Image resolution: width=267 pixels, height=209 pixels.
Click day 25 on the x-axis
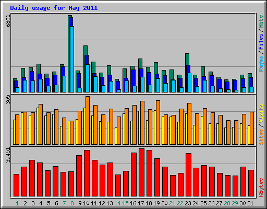click(x=203, y=203)
